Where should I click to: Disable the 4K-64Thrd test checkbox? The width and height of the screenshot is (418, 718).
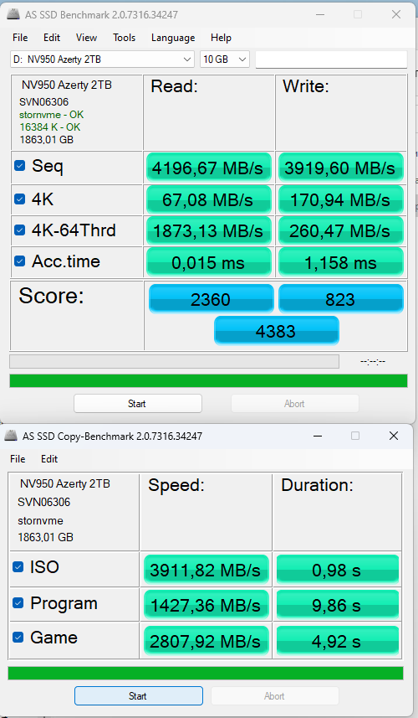pyautogui.click(x=19, y=230)
